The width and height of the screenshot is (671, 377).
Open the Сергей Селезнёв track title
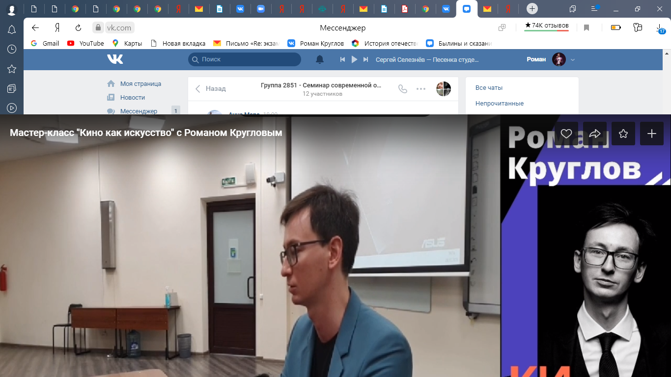(x=427, y=59)
